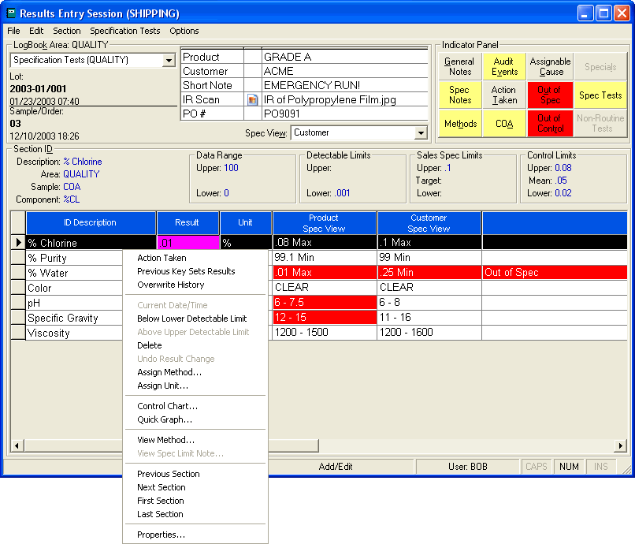635x544 pixels.
Task: Click the 1200 - 1600 customer spec cell
Action: (429, 333)
